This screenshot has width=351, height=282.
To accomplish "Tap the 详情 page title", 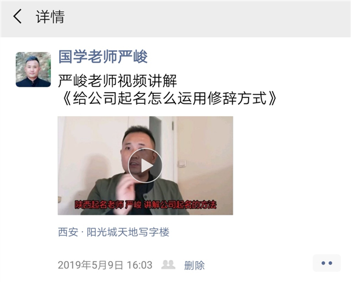I will coord(50,16).
